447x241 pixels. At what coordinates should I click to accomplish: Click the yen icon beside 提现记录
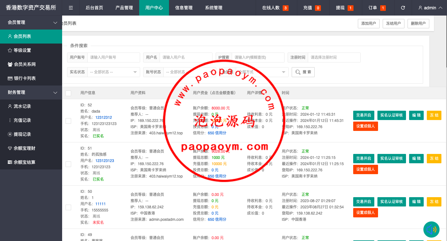tap(10, 134)
